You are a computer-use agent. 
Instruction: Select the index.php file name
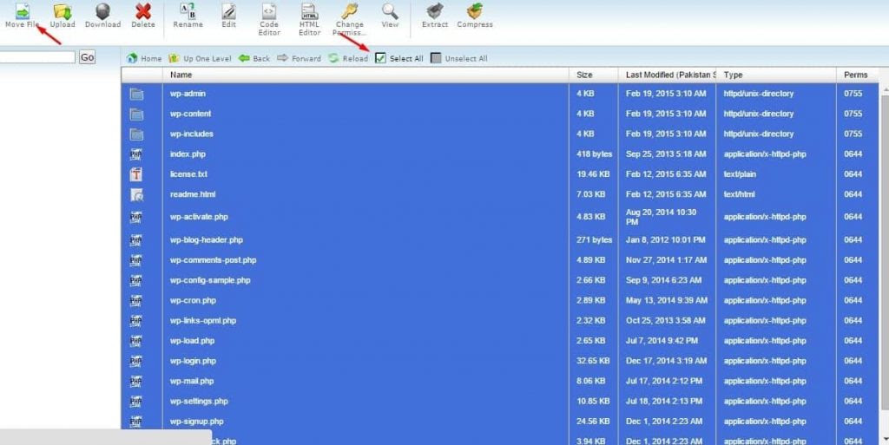188,154
